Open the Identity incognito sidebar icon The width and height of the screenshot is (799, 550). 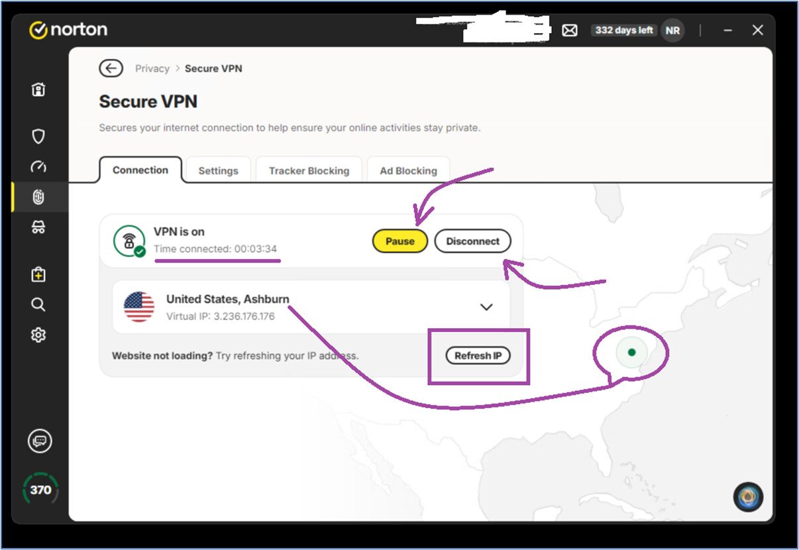(x=38, y=227)
